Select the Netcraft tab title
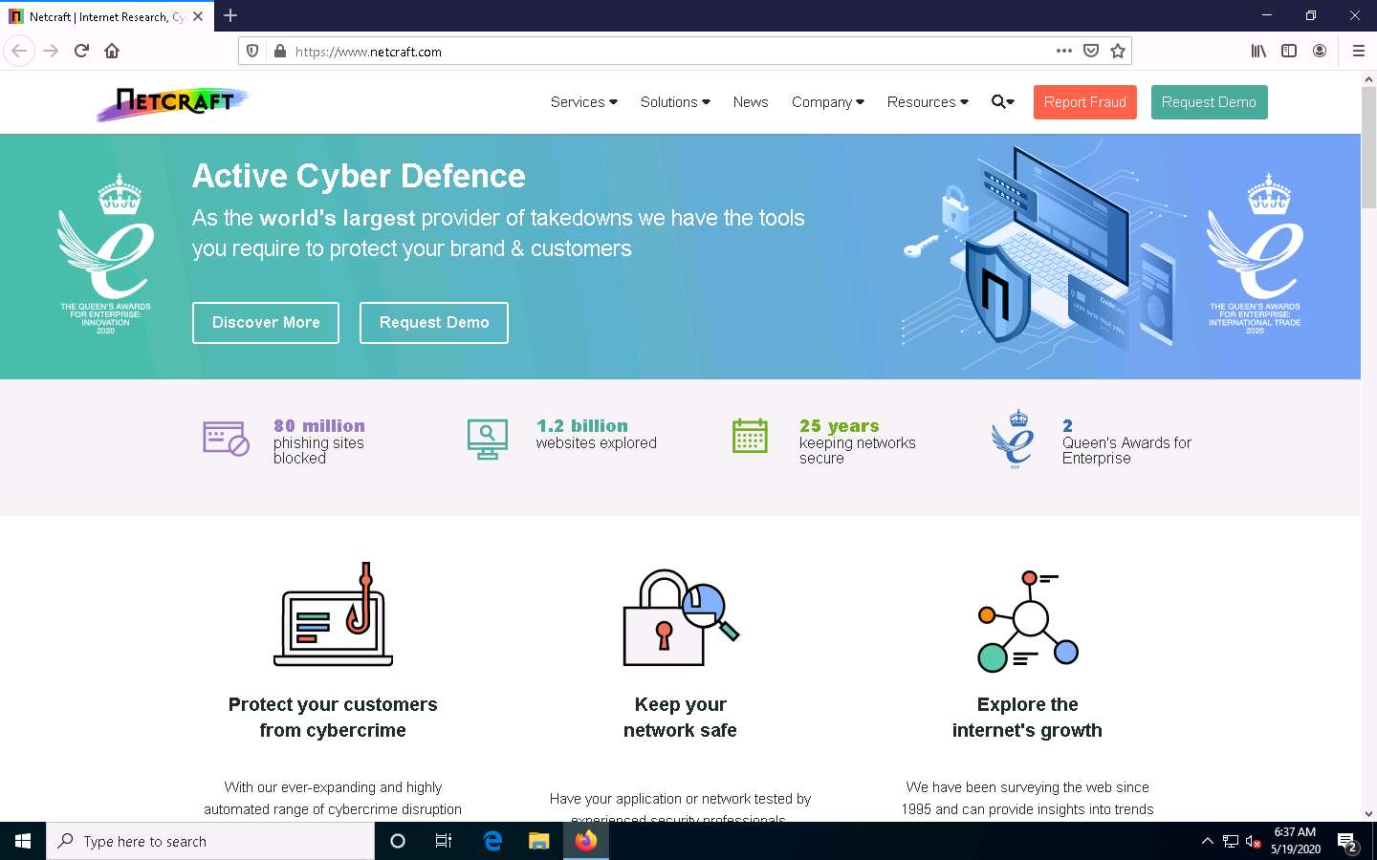This screenshot has height=860, width=1377. coord(107,16)
